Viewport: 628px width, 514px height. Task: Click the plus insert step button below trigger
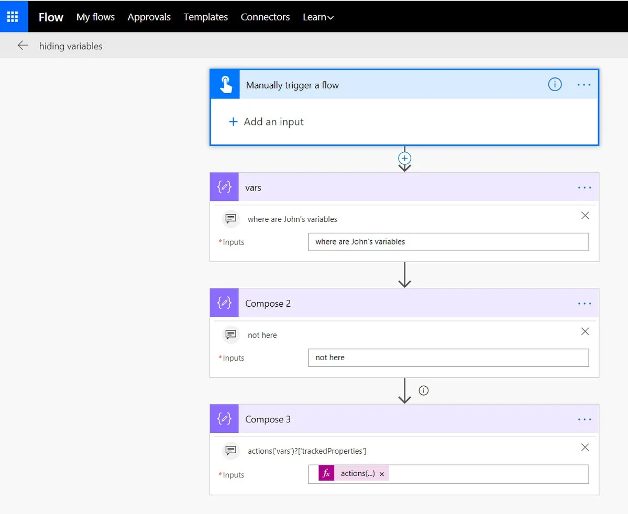pos(404,158)
